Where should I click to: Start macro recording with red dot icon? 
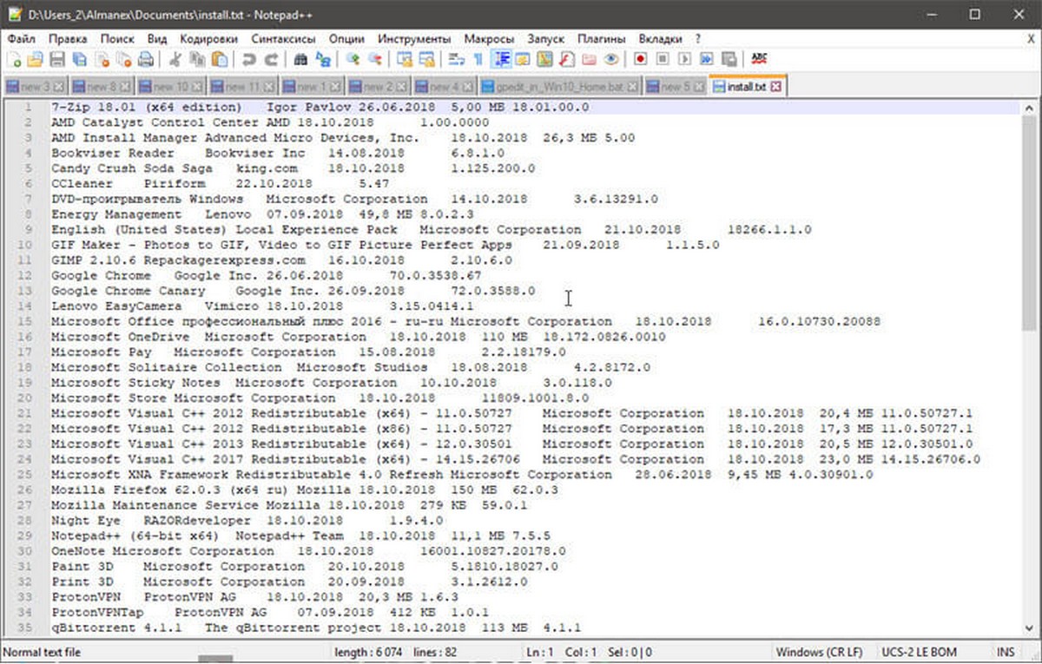click(x=640, y=59)
